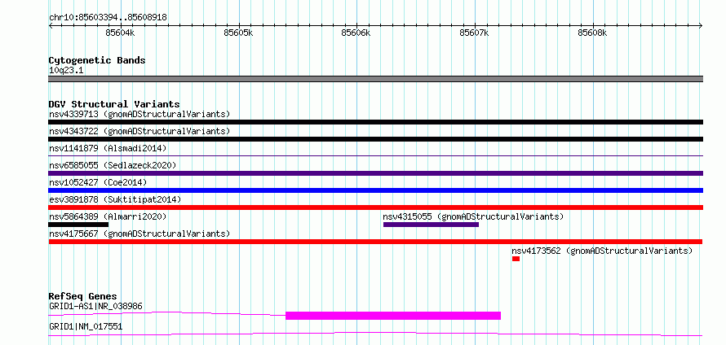Select the black bar for nsv4343722
This screenshot has width=726, height=345.
tap(375, 139)
